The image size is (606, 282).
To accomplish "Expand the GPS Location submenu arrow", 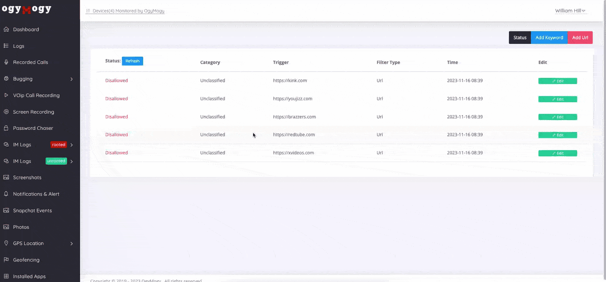I will [x=72, y=244].
